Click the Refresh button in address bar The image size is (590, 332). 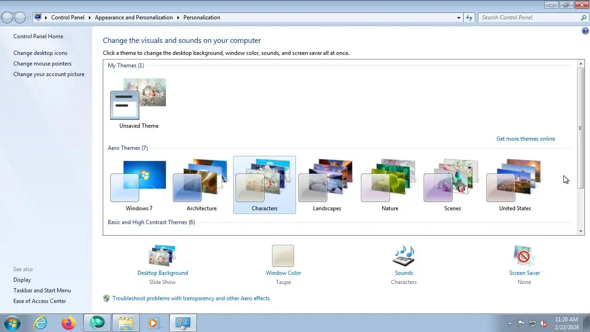(x=469, y=18)
